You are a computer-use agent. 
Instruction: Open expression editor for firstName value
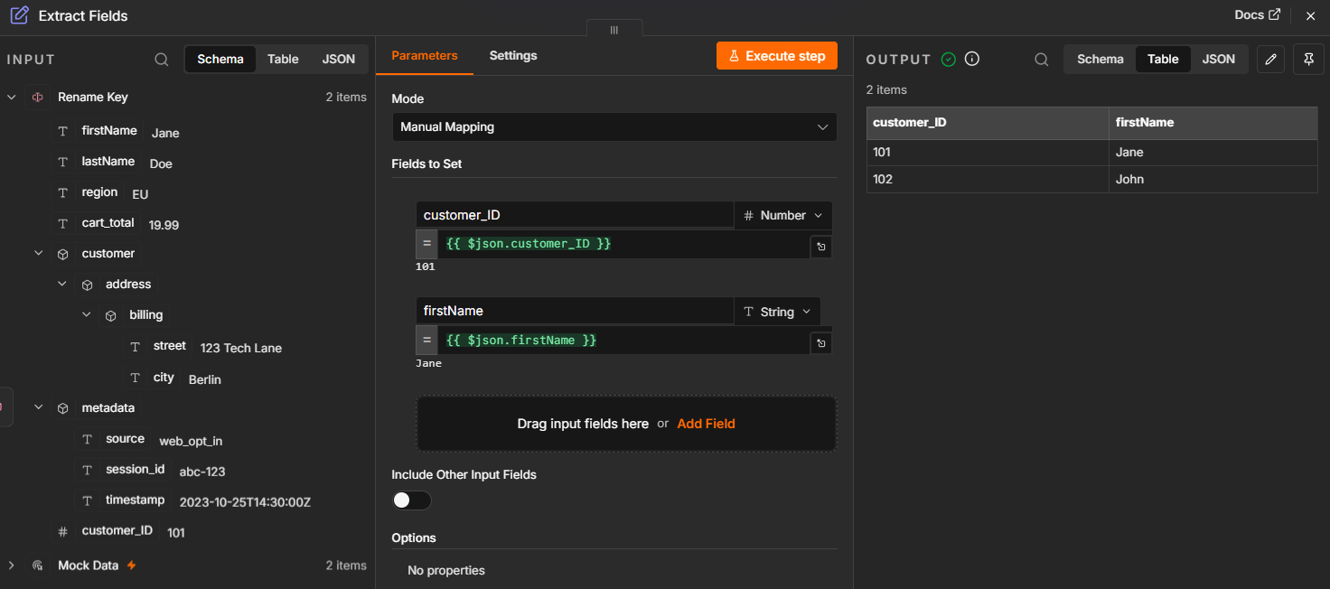821,342
